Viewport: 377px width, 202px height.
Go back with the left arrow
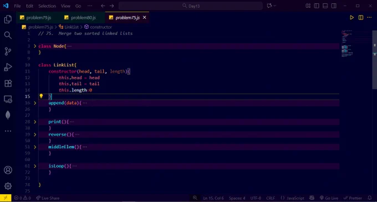pos(103,6)
